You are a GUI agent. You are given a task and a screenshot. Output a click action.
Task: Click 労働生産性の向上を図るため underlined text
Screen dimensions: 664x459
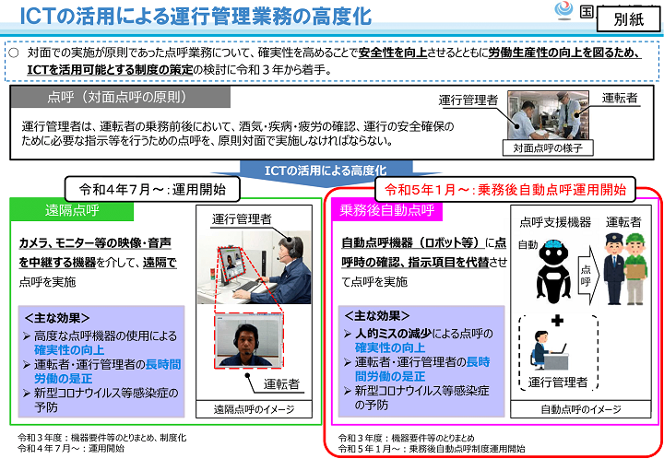[x=565, y=53]
